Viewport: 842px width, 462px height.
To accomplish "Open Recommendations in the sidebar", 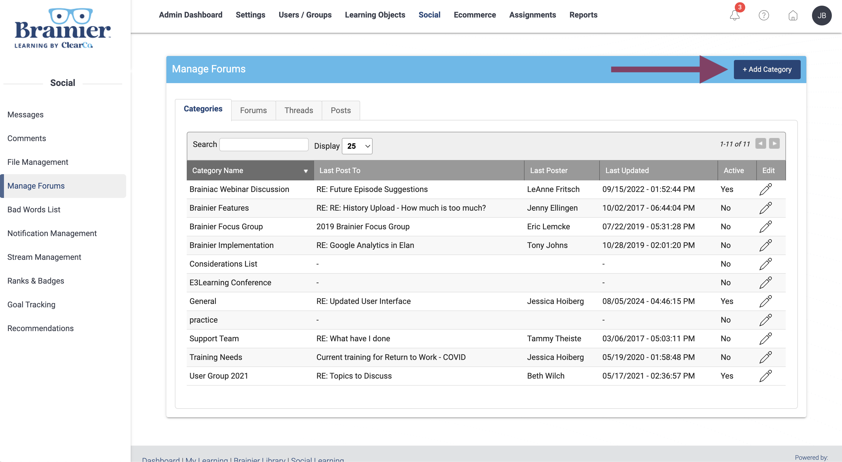I will (40, 328).
